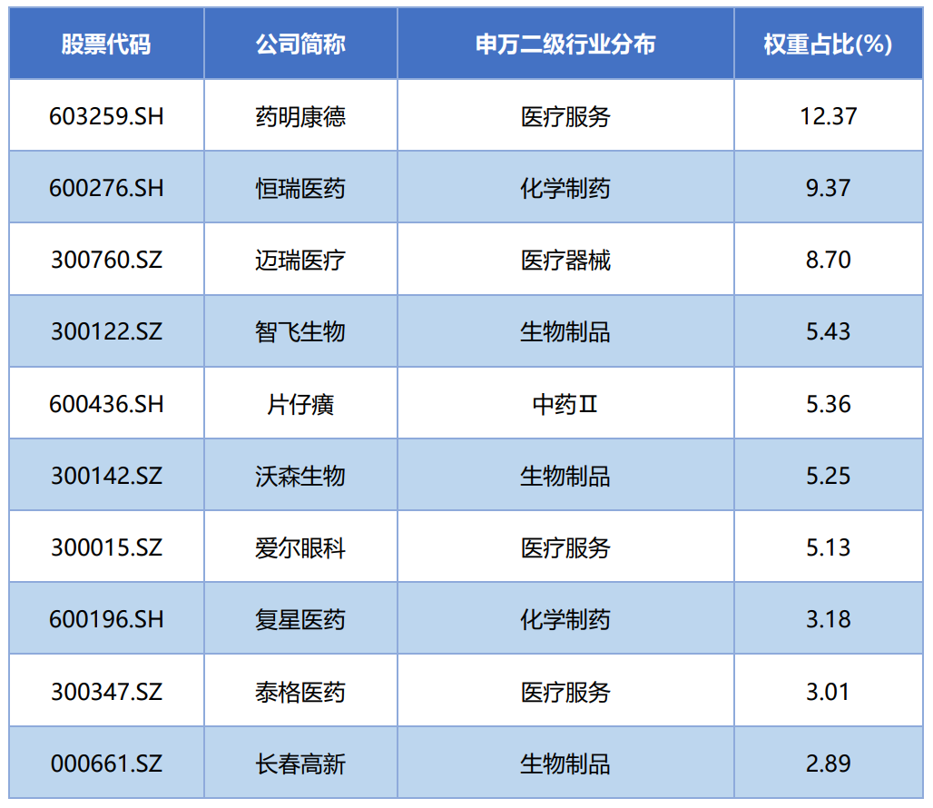Viewport: 933px width, 808px height.
Task: Select company name 爱尔眼科
Action: click(x=300, y=547)
